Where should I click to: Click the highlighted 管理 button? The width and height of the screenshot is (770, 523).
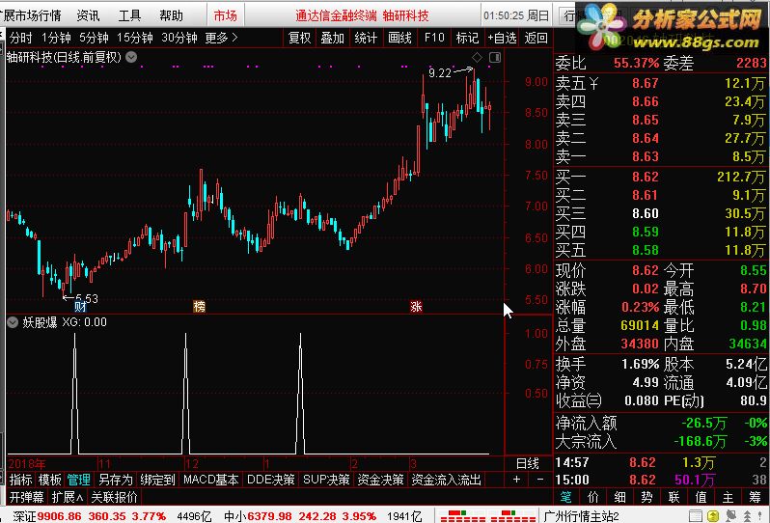pos(78,480)
